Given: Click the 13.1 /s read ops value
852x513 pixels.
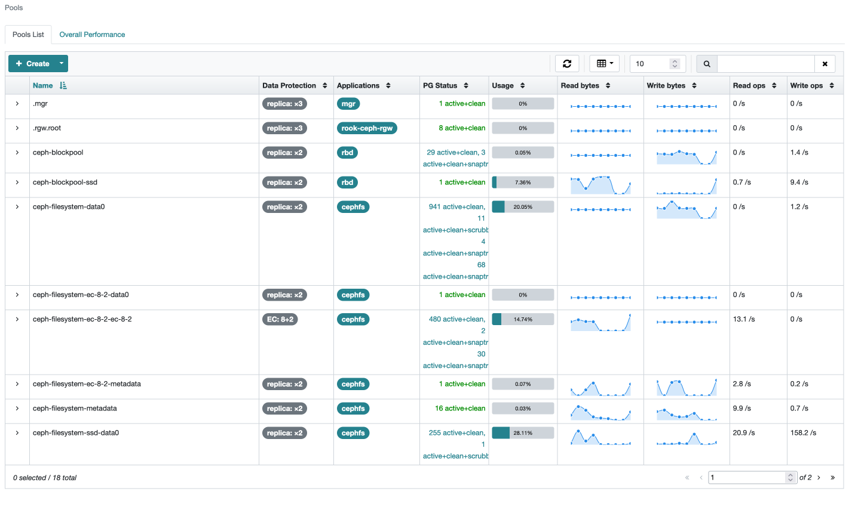Looking at the screenshot, I should click(x=744, y=319).
